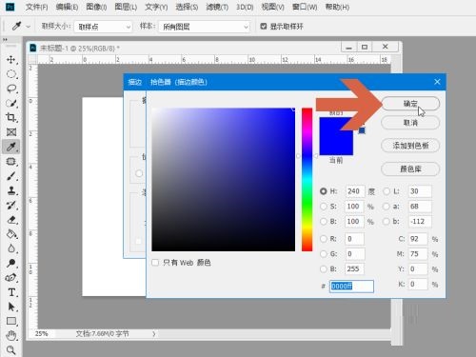
Task: Click the vertical hue slider bar
Action: [307, 180]
